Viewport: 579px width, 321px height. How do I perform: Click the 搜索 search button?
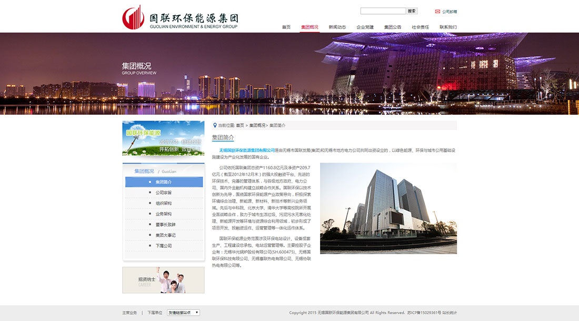tap(412, 10)
